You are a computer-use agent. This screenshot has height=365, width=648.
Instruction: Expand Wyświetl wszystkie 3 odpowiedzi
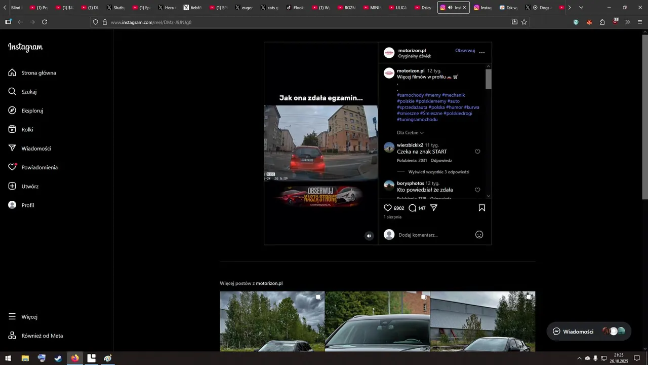coord(439,172)
